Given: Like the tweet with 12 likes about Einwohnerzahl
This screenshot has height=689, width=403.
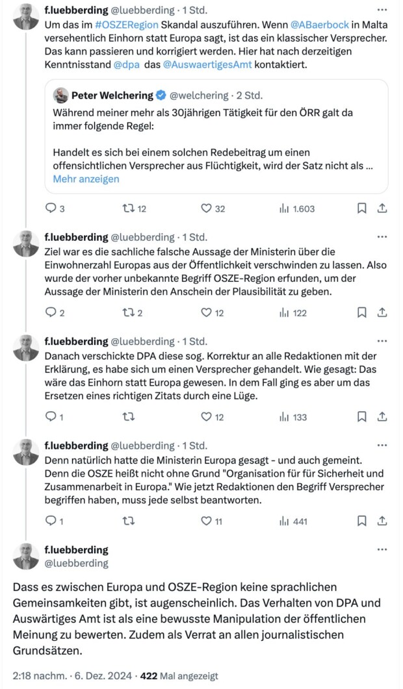Looking at the screenshot, I should (x=207, y=312).
